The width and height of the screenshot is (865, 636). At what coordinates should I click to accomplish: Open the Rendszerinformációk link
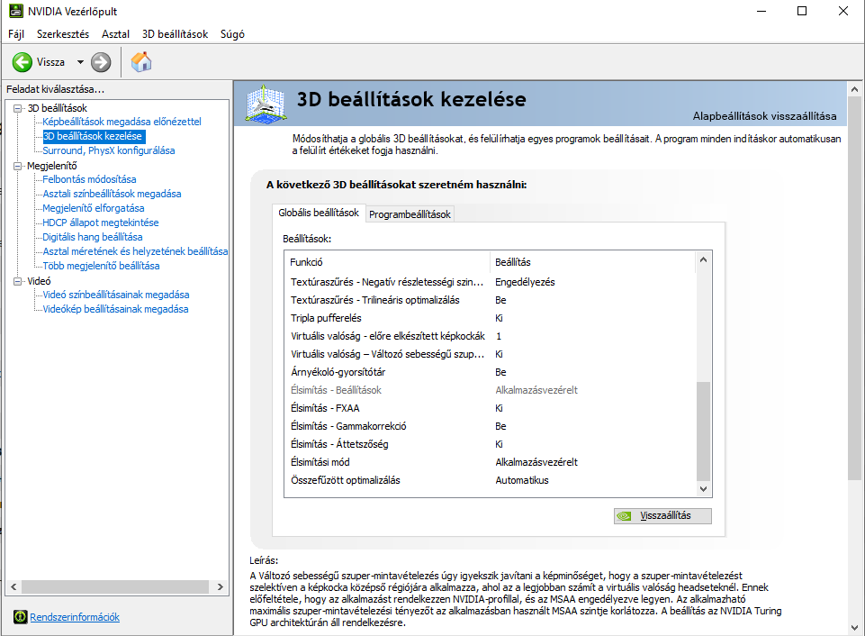coord(75,617)
